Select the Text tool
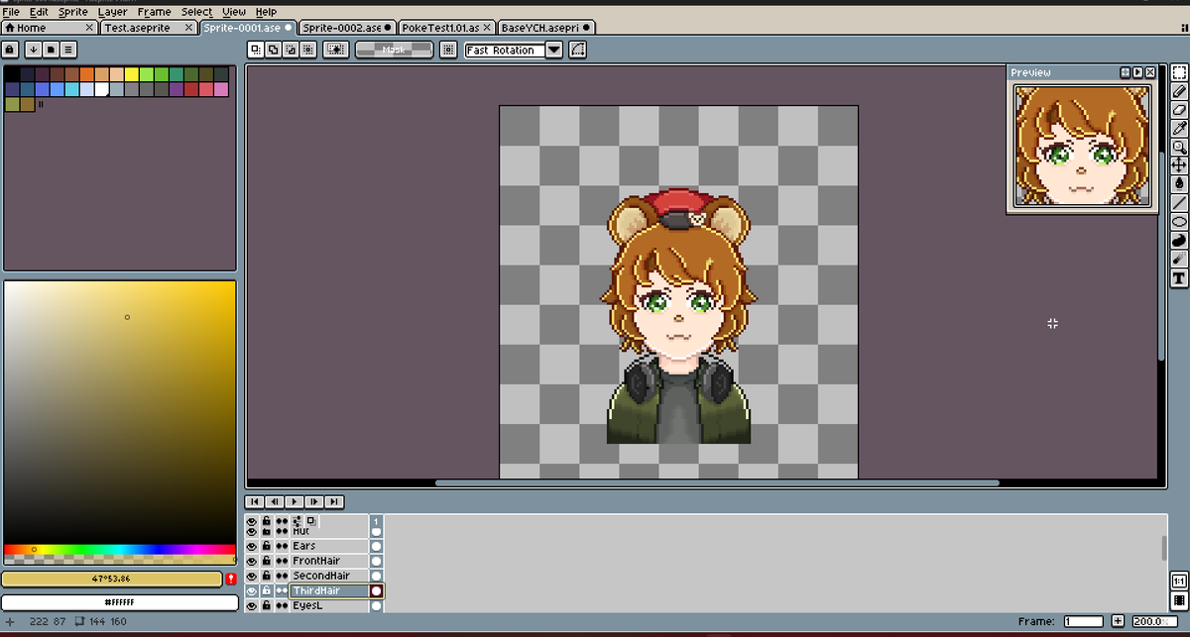This screenshot has height=637, width=1190. click(1180, 277)
